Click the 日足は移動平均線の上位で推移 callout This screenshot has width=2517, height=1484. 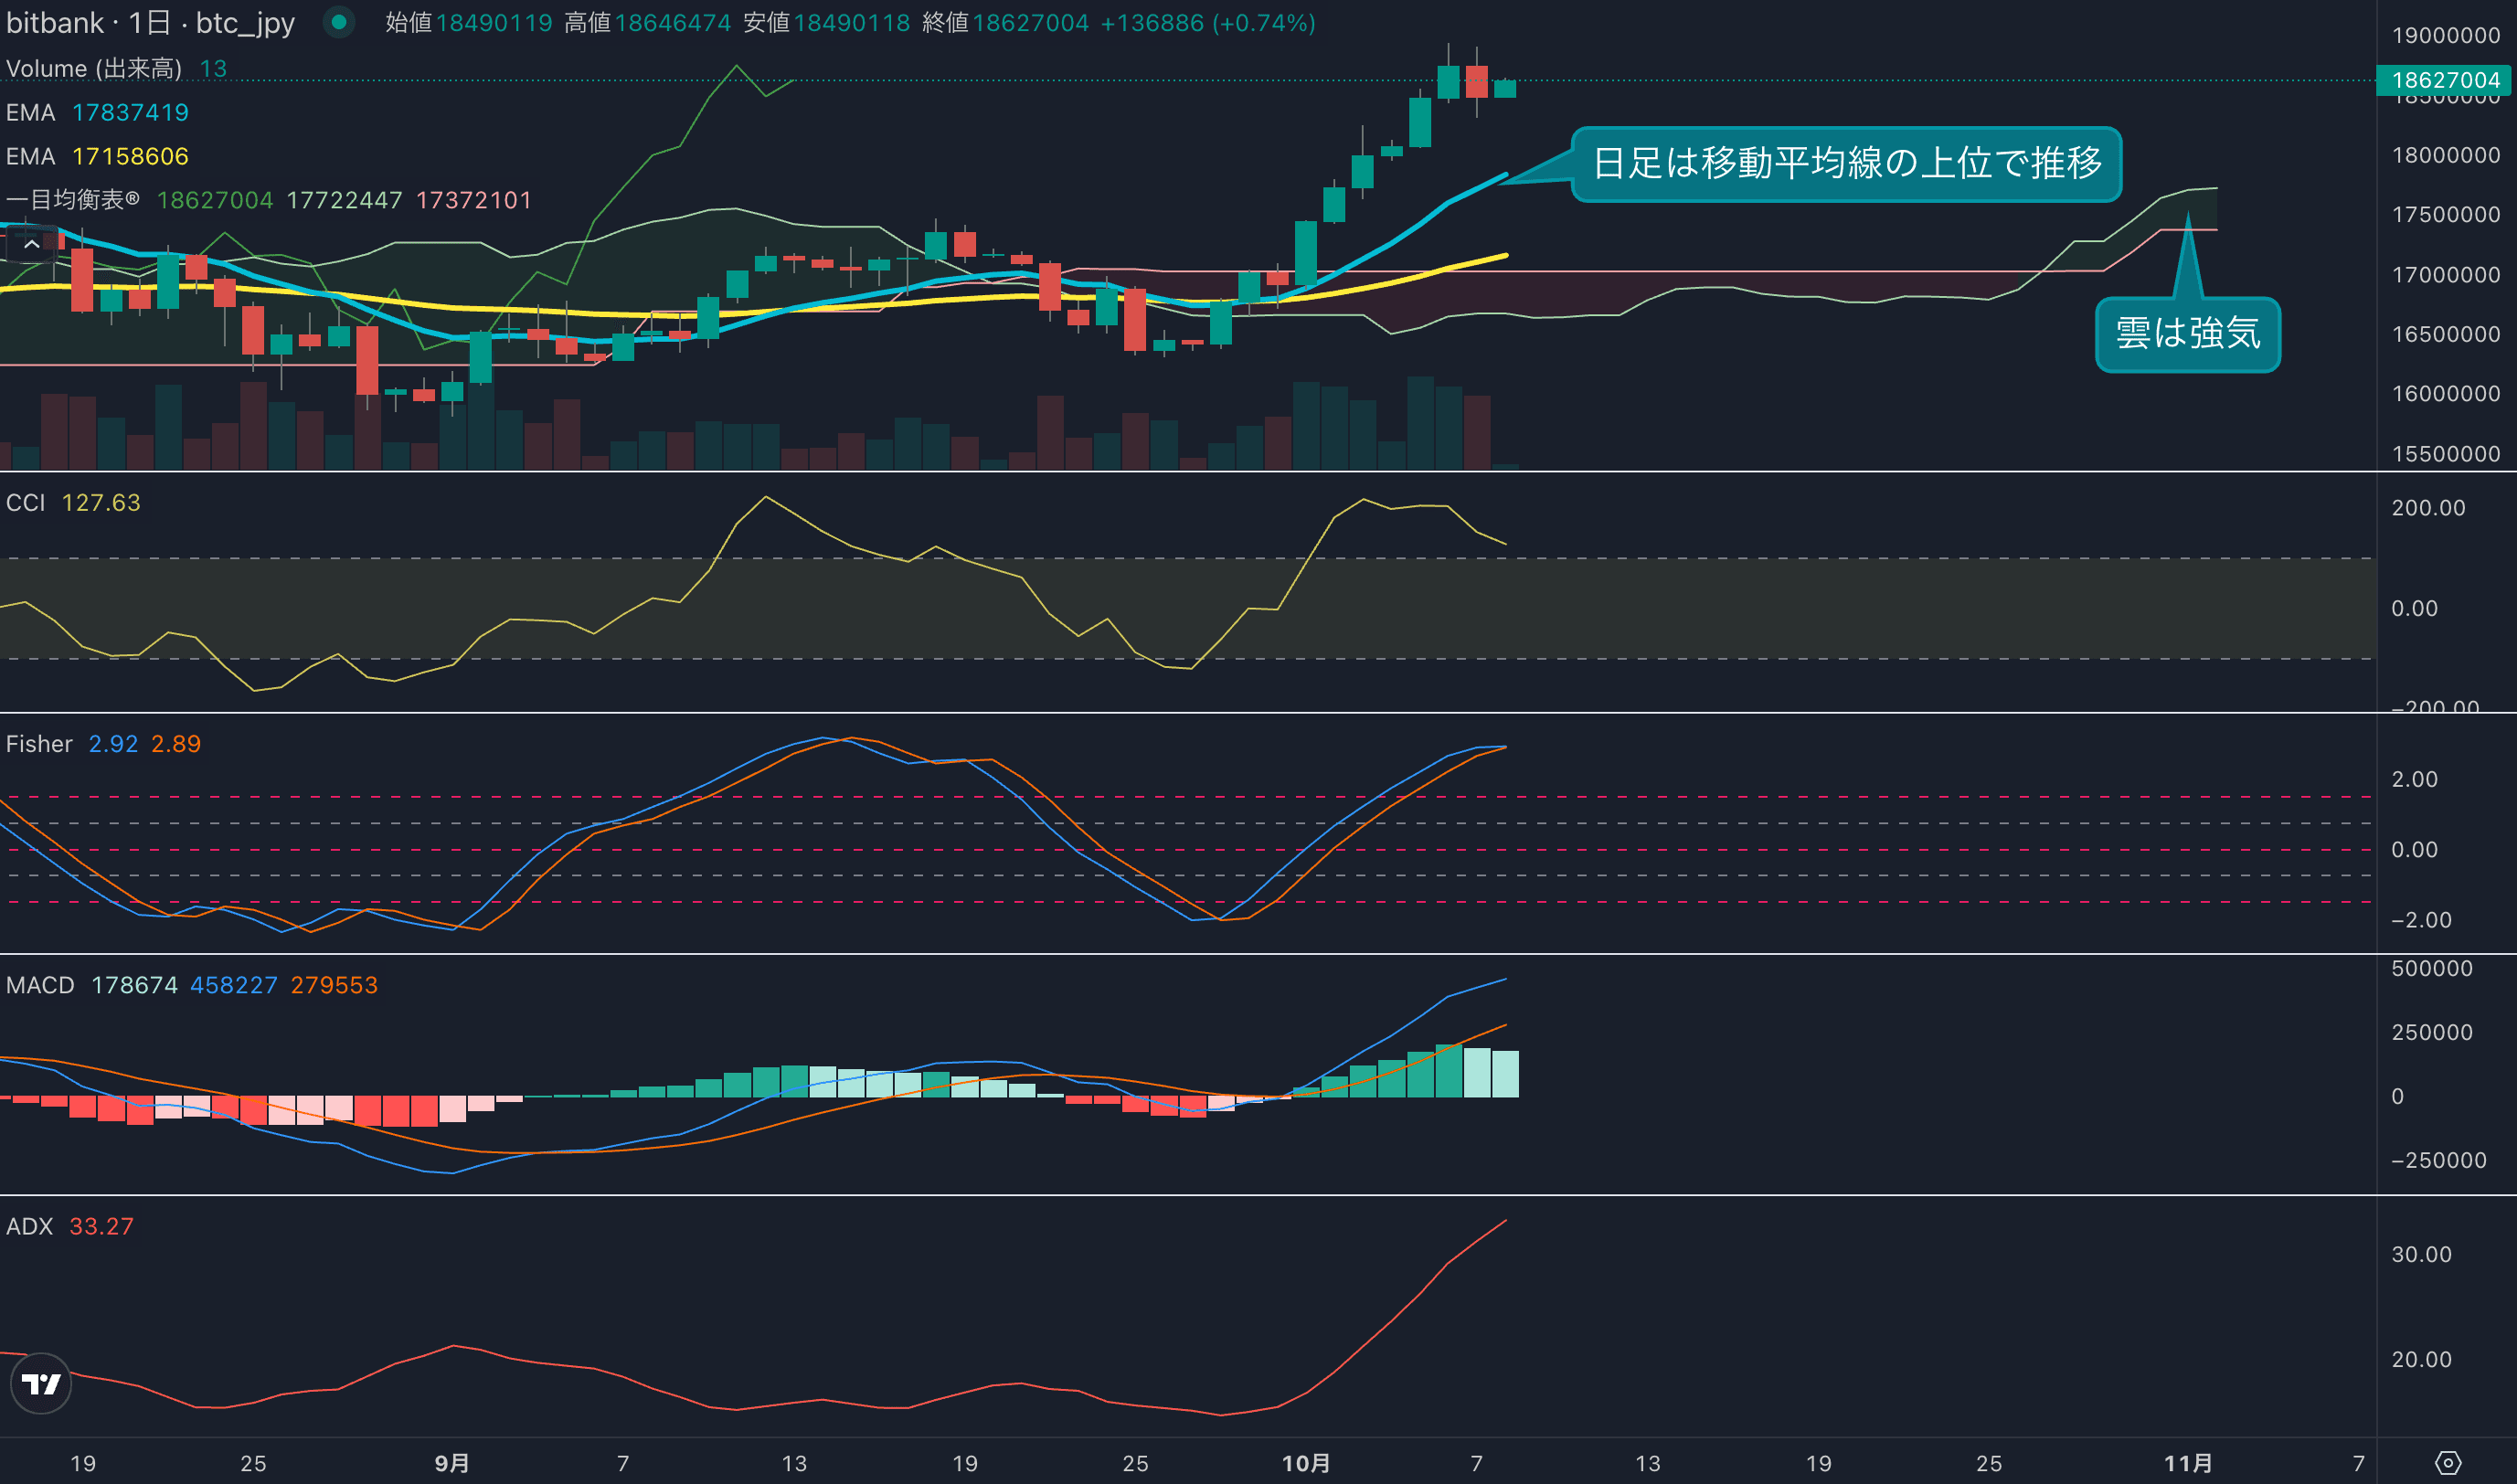pos(1846,163)
